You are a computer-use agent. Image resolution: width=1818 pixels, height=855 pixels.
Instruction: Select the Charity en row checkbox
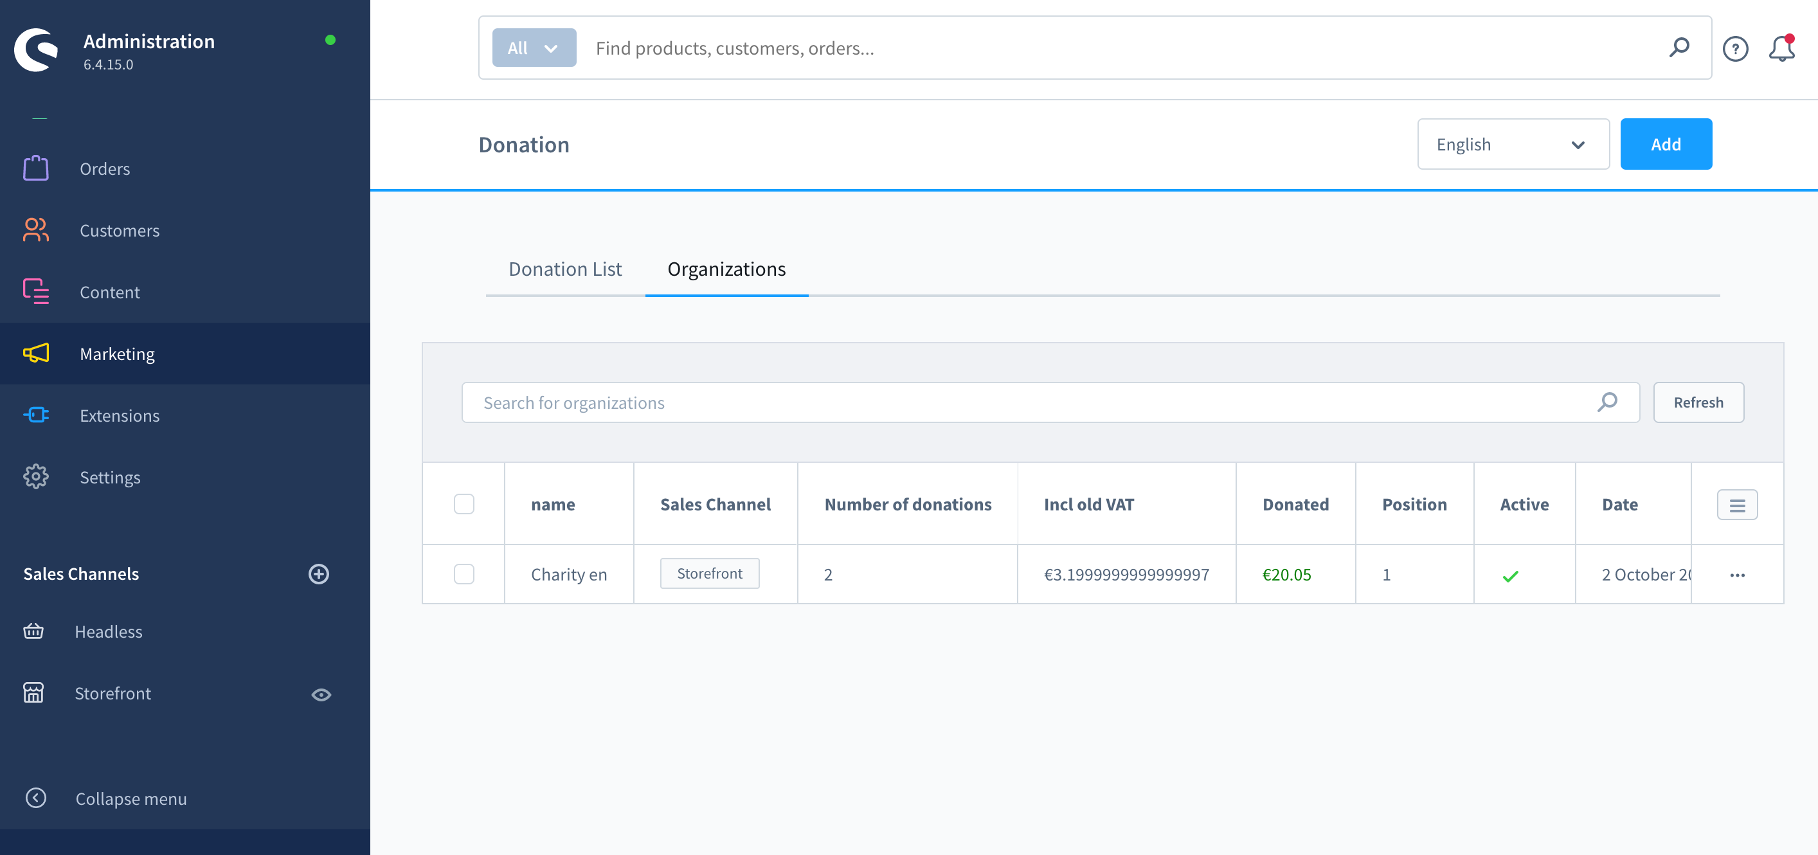pos(464,574)
